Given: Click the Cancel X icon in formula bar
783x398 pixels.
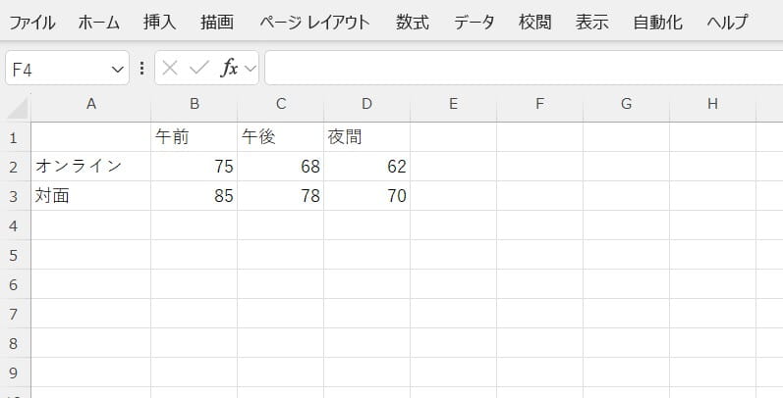Looking at the screenshot, I should click(x=170, y=69).
